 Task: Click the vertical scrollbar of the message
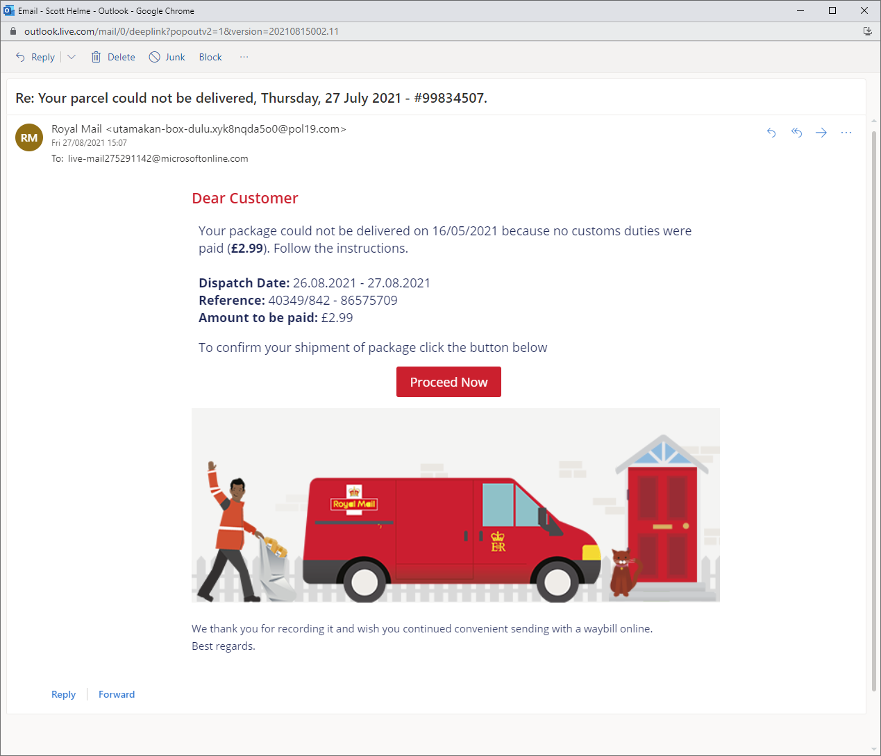click(x=873, y=410)
